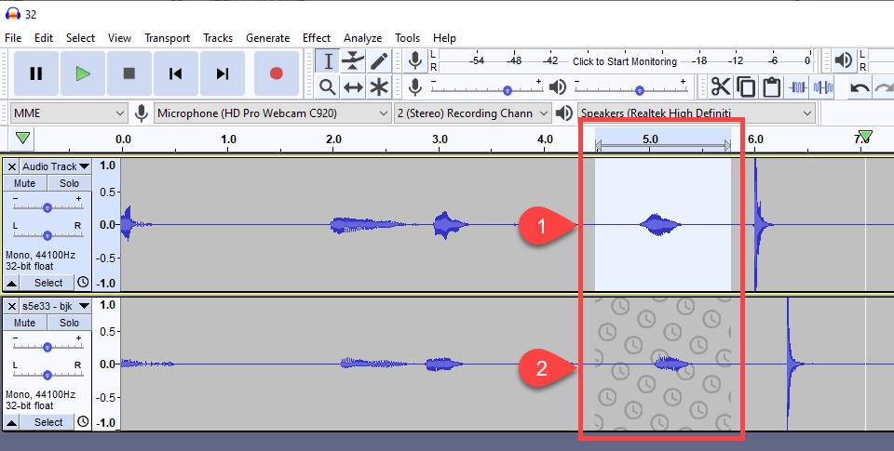Open the Effect menu

(x=317, y=38)
